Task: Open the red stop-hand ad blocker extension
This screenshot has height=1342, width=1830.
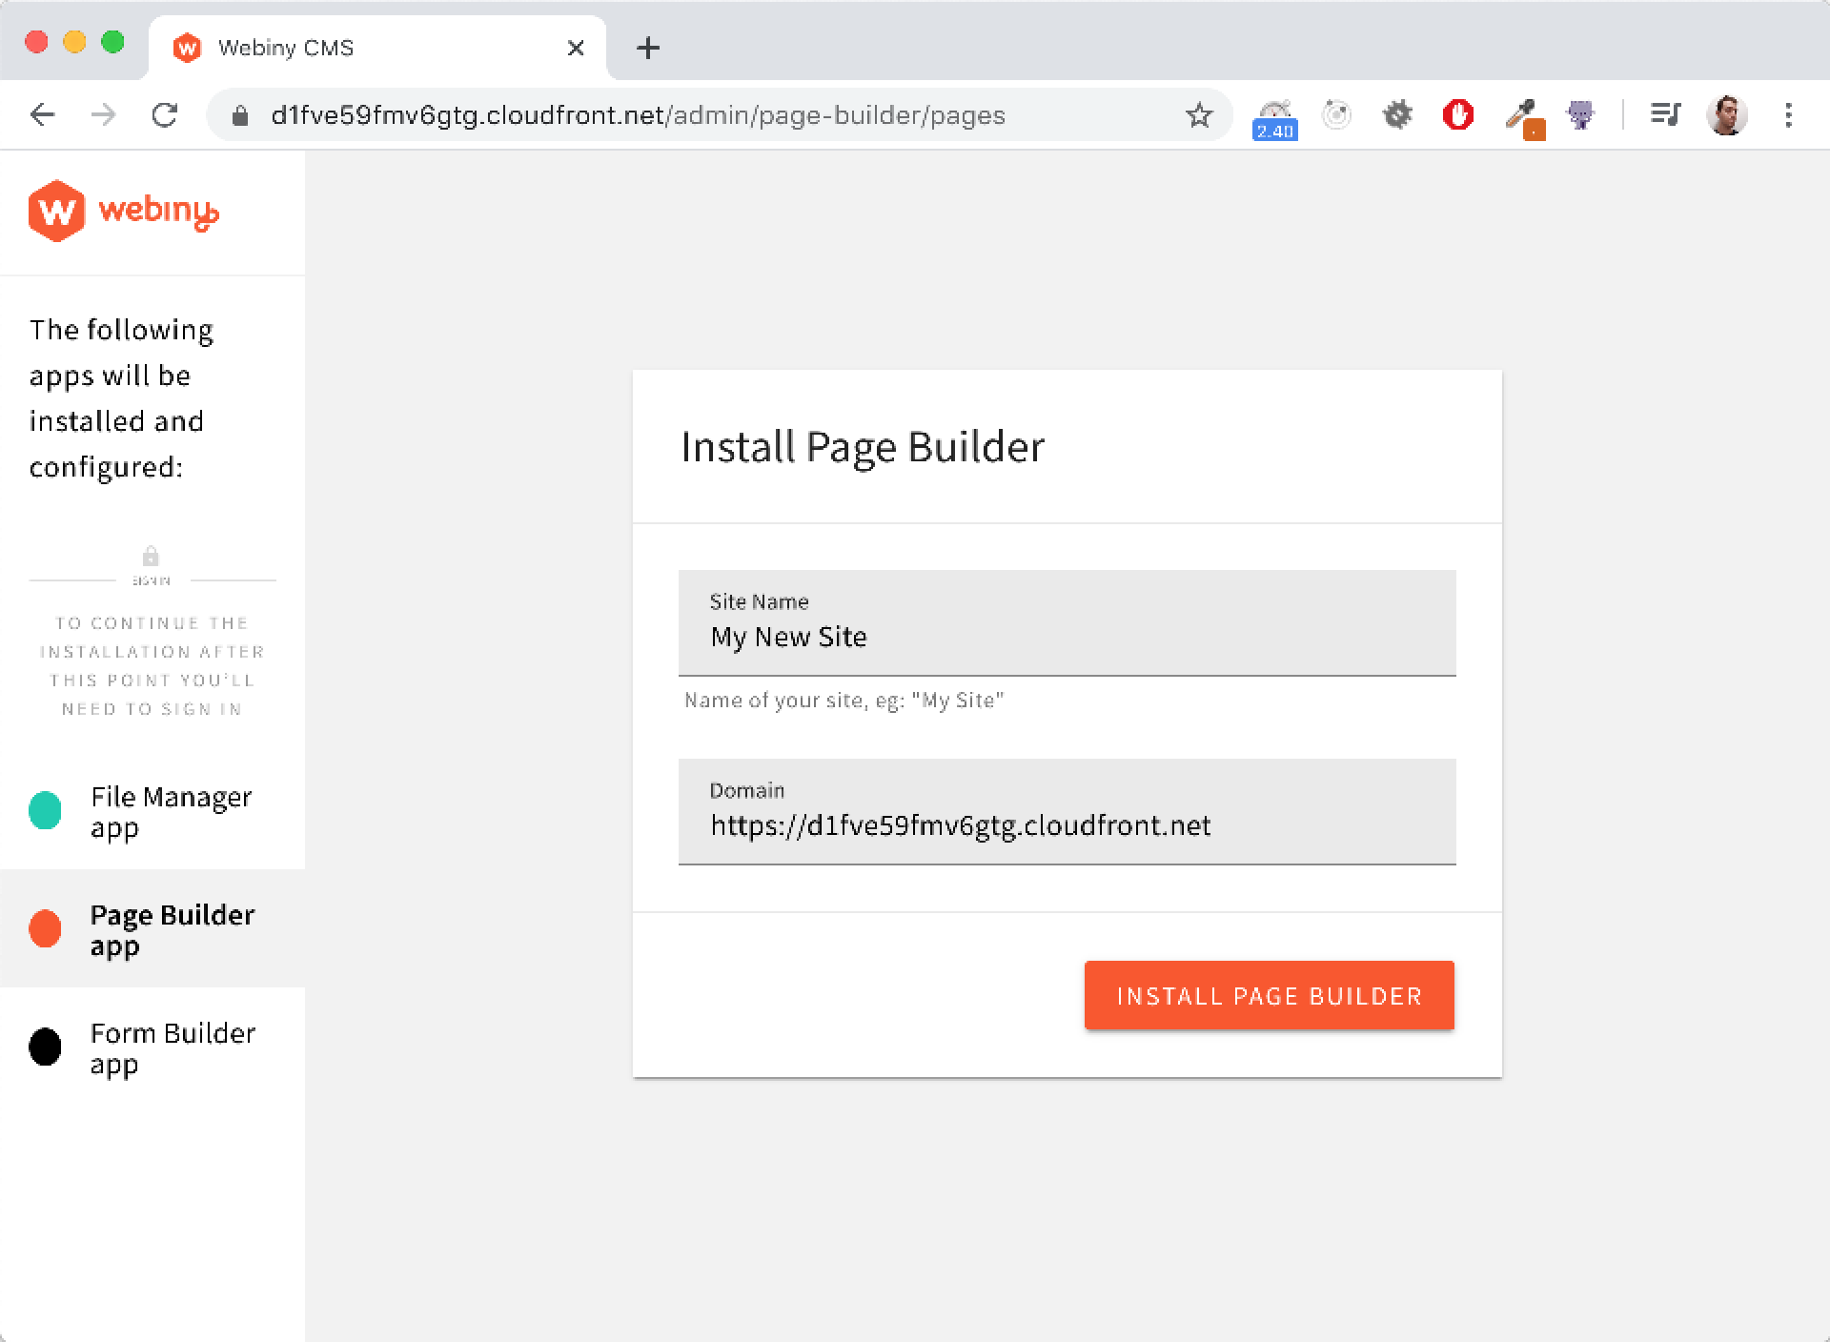Action: [1457, 115]
